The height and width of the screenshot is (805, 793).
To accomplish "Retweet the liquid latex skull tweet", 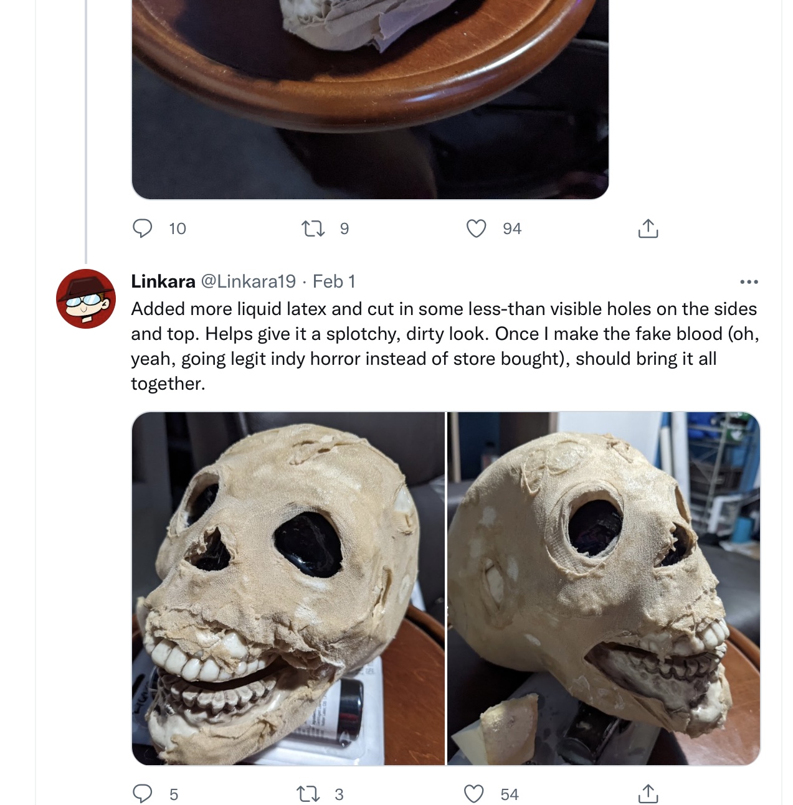I will click(308, 794).
